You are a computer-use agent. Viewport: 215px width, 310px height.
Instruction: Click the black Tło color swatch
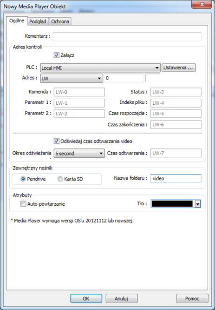172,203
